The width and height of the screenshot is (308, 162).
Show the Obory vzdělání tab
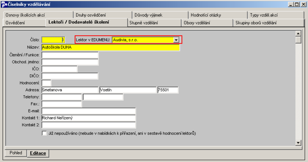(207, 23)
